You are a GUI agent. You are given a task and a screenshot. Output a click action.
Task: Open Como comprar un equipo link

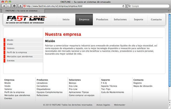(82, 95)
